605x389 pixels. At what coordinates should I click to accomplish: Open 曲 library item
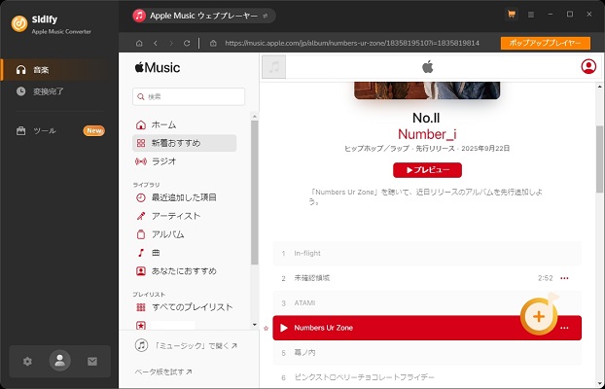click(185, 253)
